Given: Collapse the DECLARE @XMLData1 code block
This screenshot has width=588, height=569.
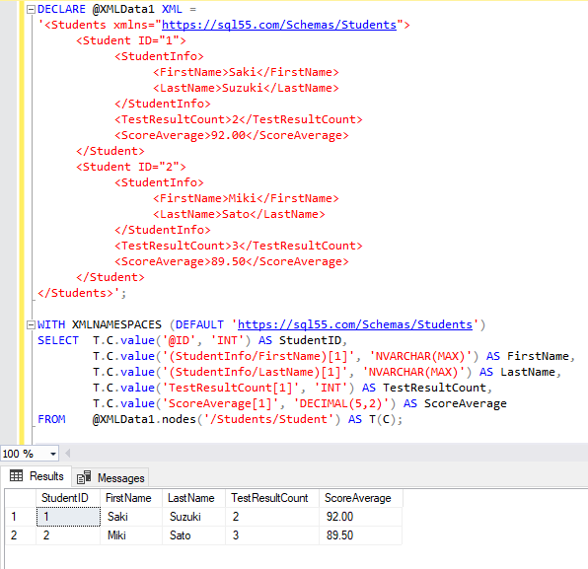Looking at the screenshot, I should click(x=32, y=10).
